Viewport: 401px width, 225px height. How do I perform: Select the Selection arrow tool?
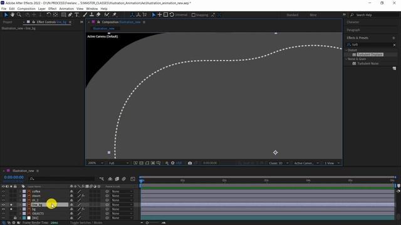pyautogui.click(x=6, y=15)
